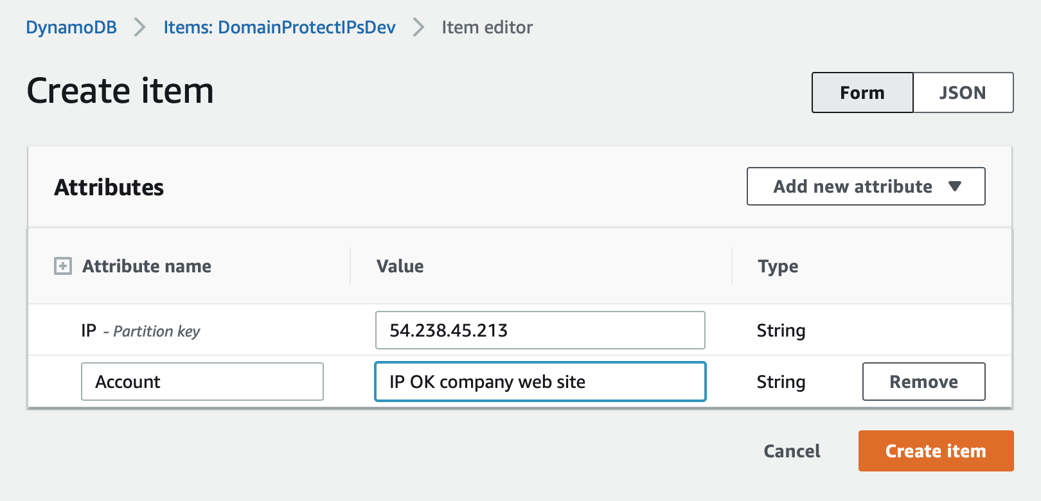Select the Attribute name column header
The height and width of the screenshot is (501, 1041).
coord(147,266)
